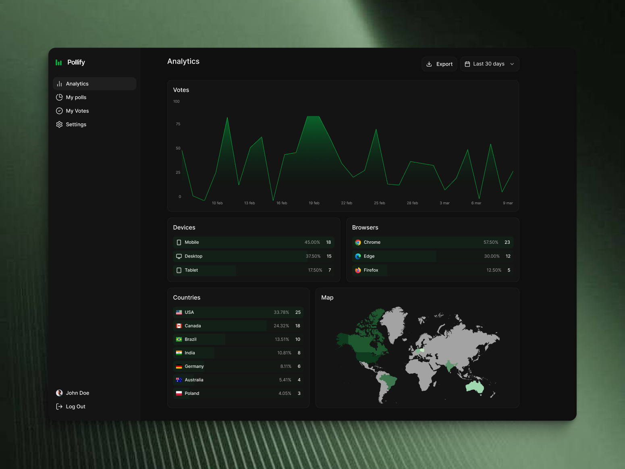Click the Tablet device icon
The width and height of the screenshot is (625, 469).
tap(179, 270)
